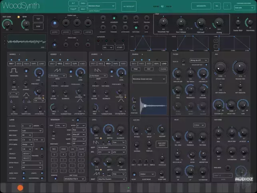Toggle the Arp ON switch in Layer panel
The height and width of the screenshot is (193, 257).
pos(42,149)
